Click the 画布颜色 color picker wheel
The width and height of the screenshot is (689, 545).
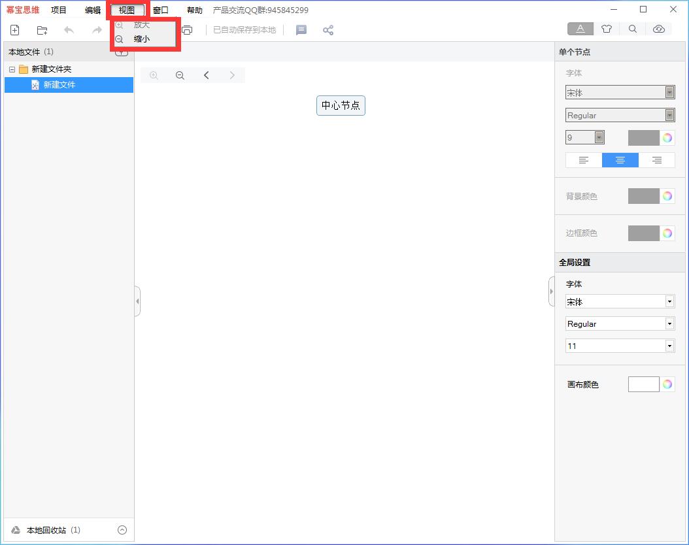667,384
